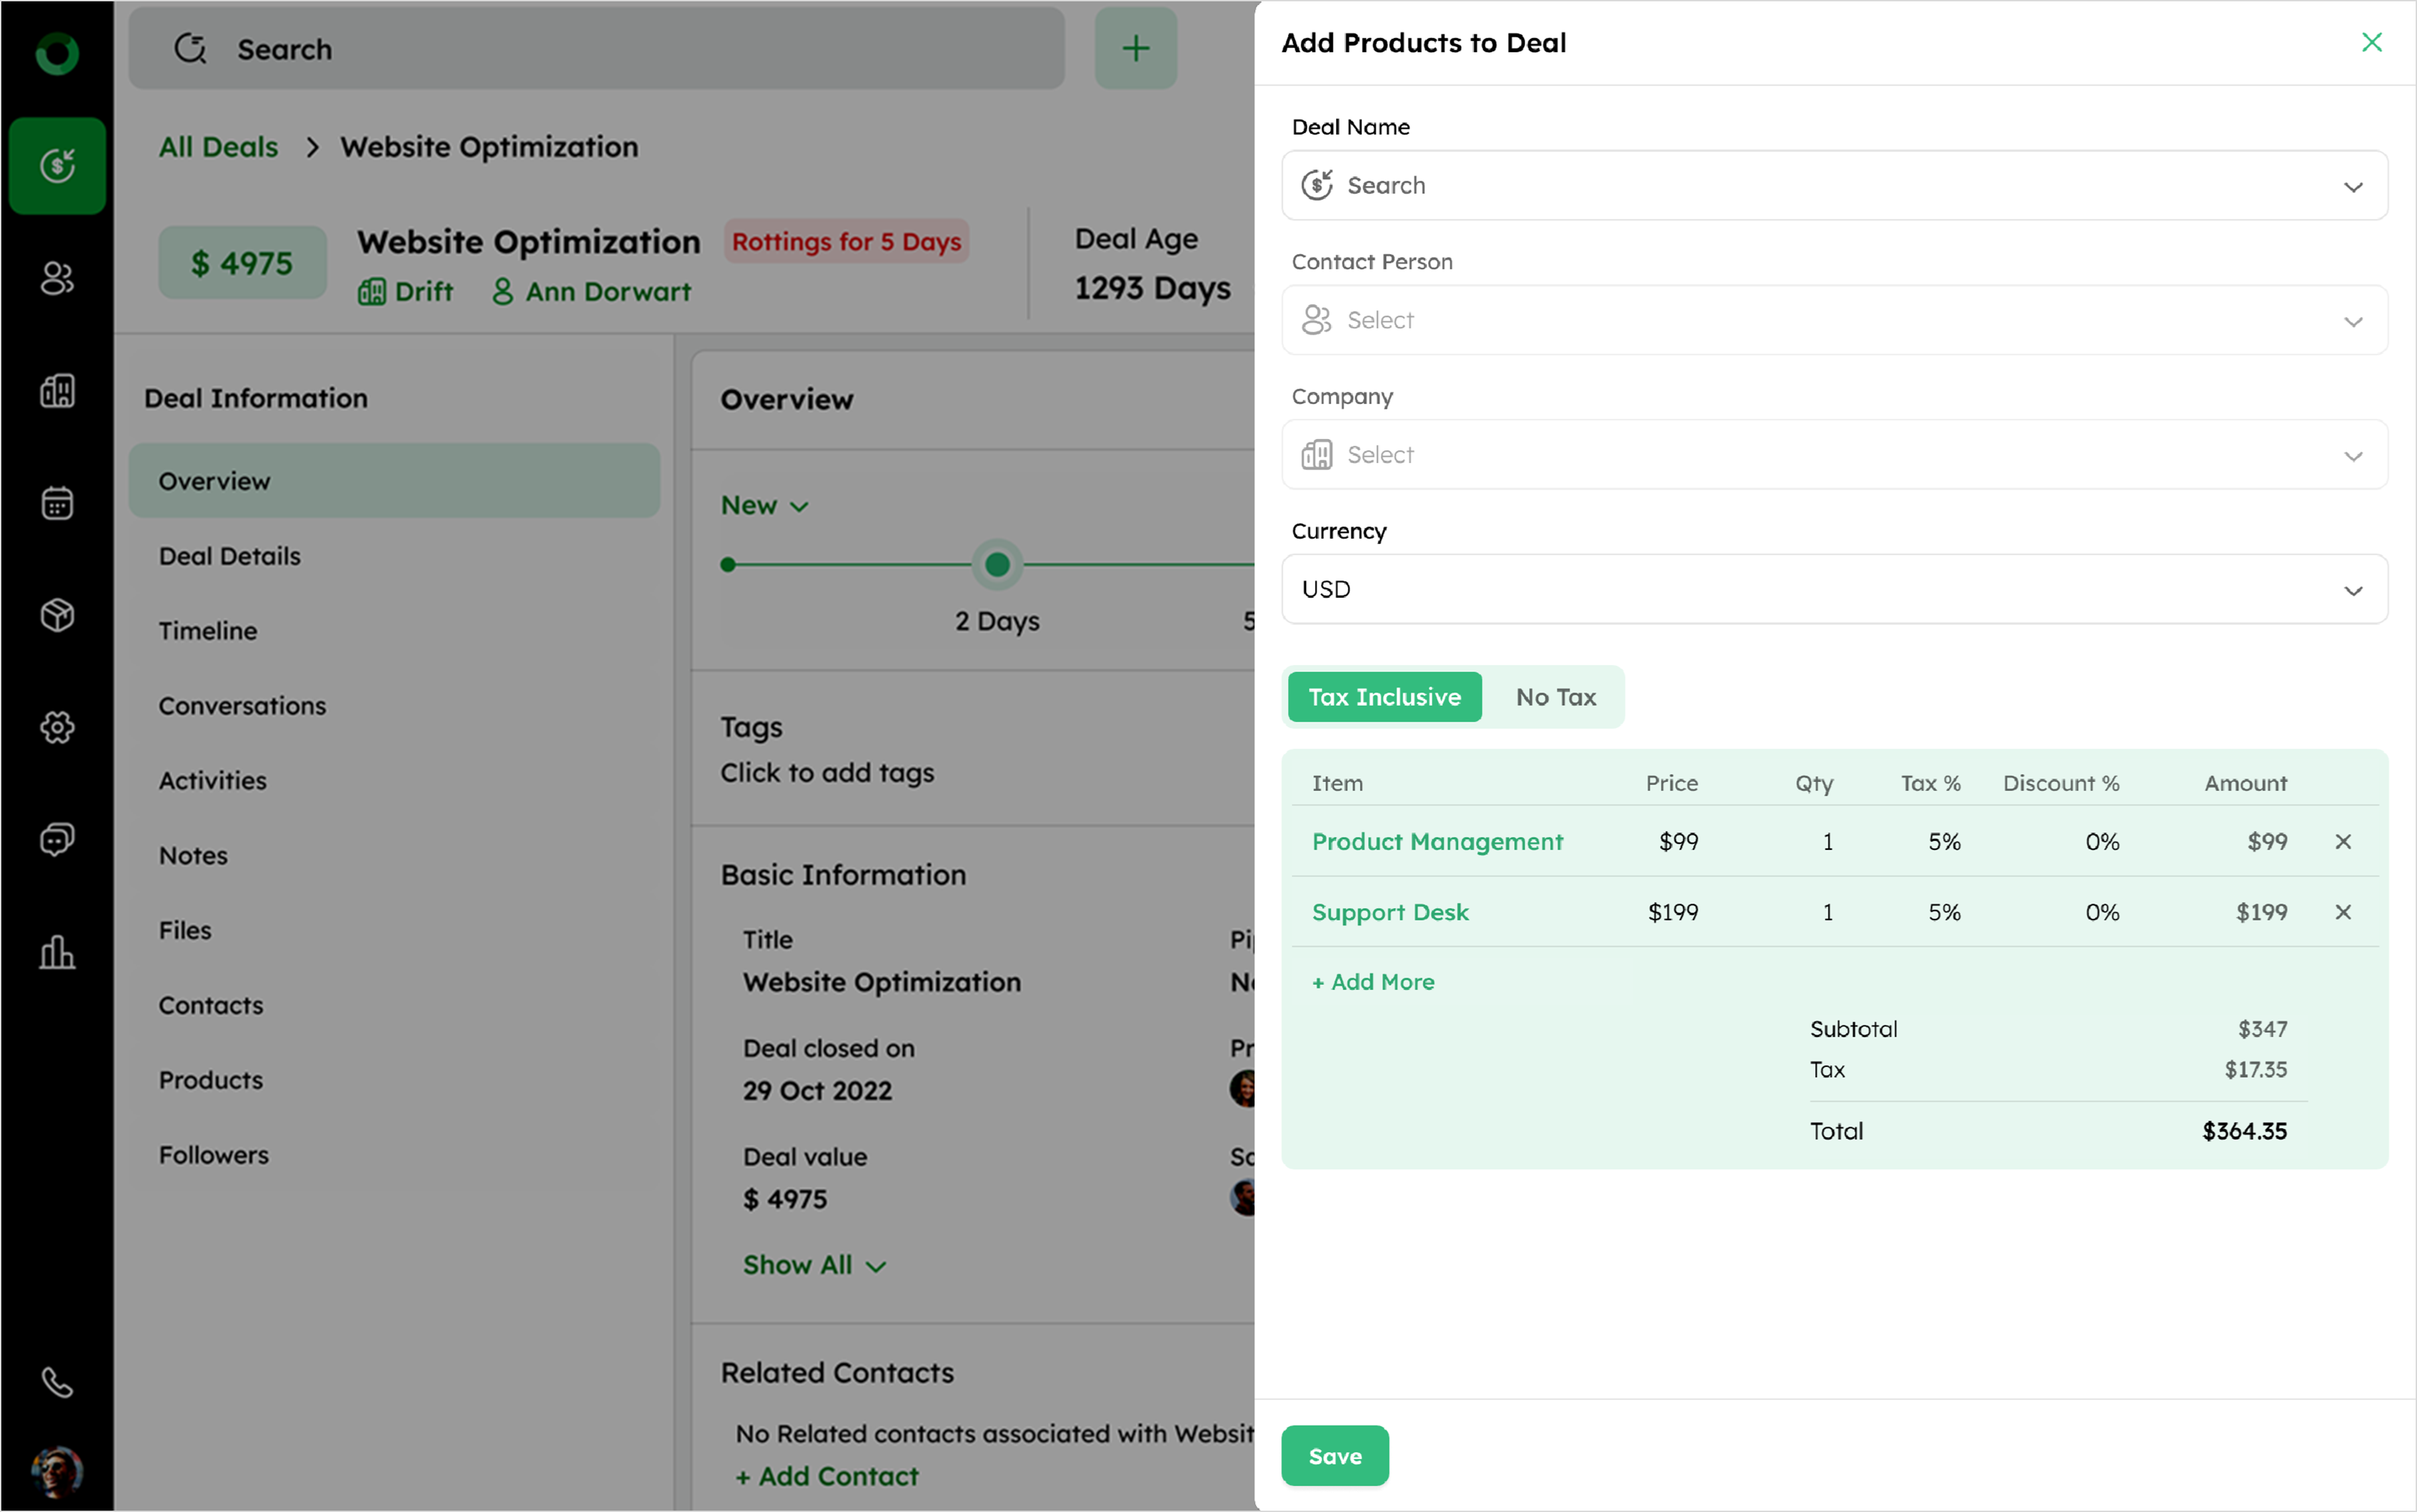Select the Tax Inclusive toggle option

pos(1384,697)
